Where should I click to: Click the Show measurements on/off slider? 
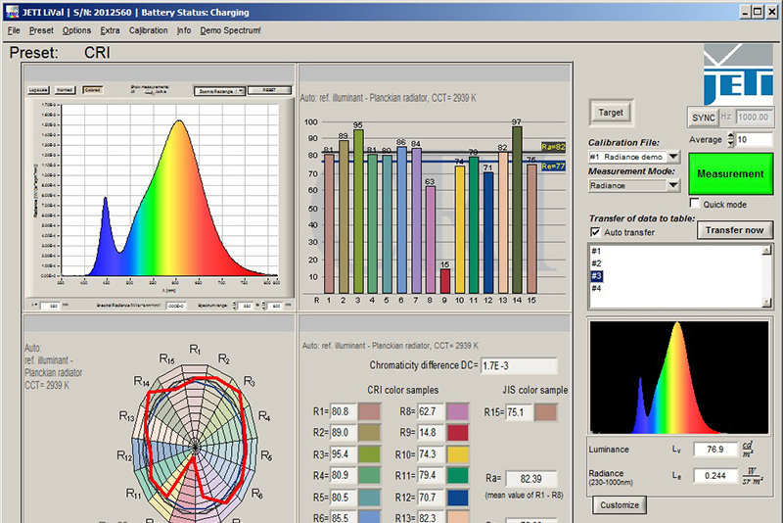click(149, 92)
